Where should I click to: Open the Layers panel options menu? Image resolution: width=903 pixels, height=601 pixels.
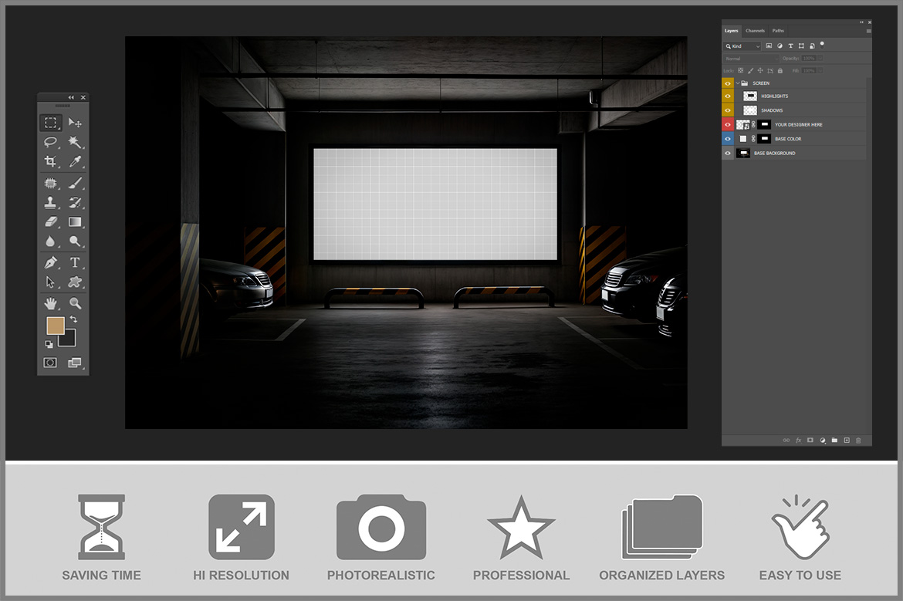point(868,31)
